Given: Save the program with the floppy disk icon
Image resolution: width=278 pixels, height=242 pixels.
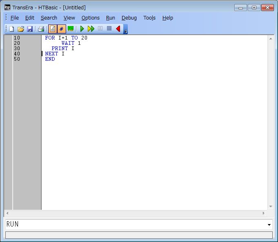Looking at the screenshot, I should click(30, 29).
